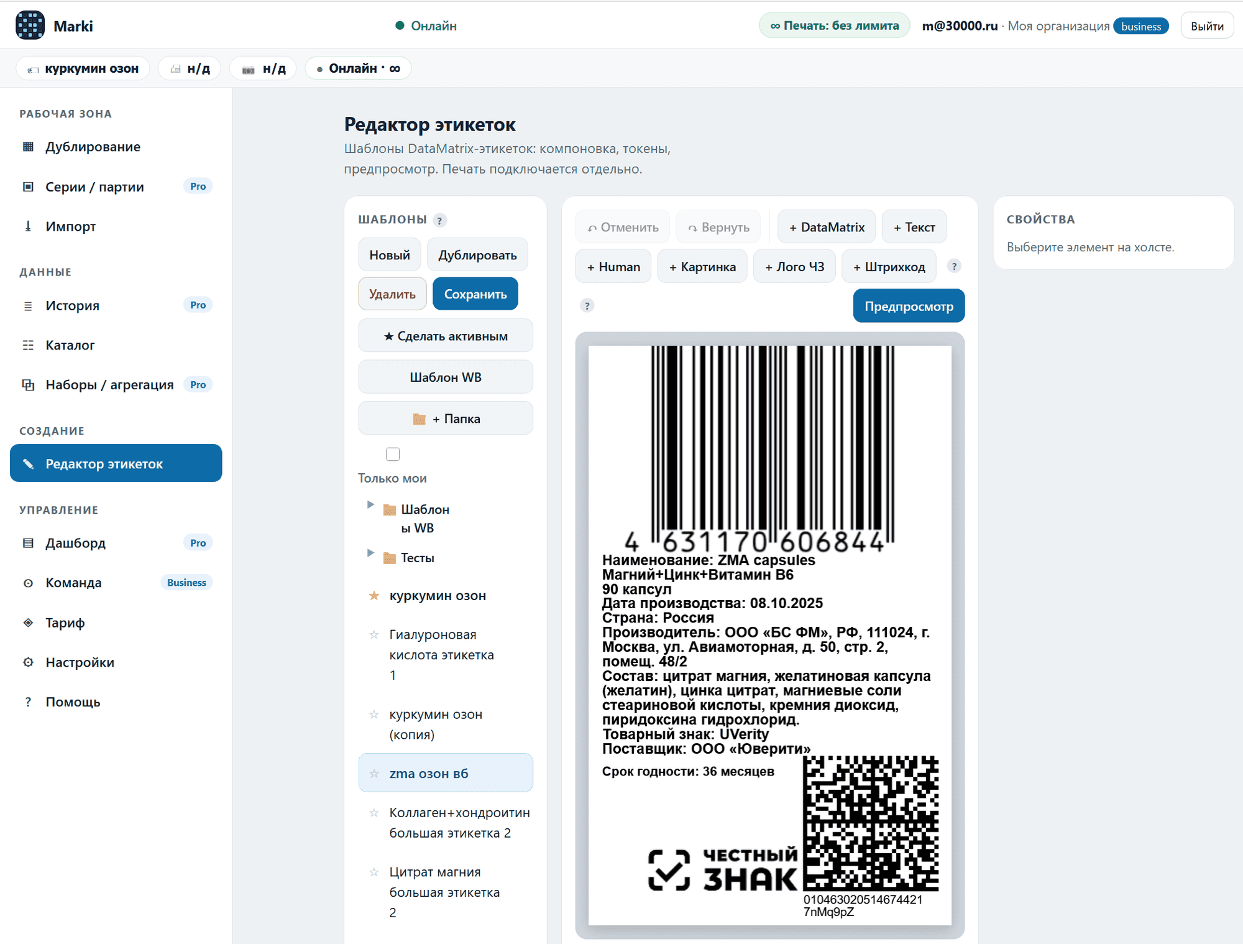Image resolution: width=1243 pixels, height=944 pixels.
Task: Star the zma озон в6 template
Action: (x=374, y=774)
